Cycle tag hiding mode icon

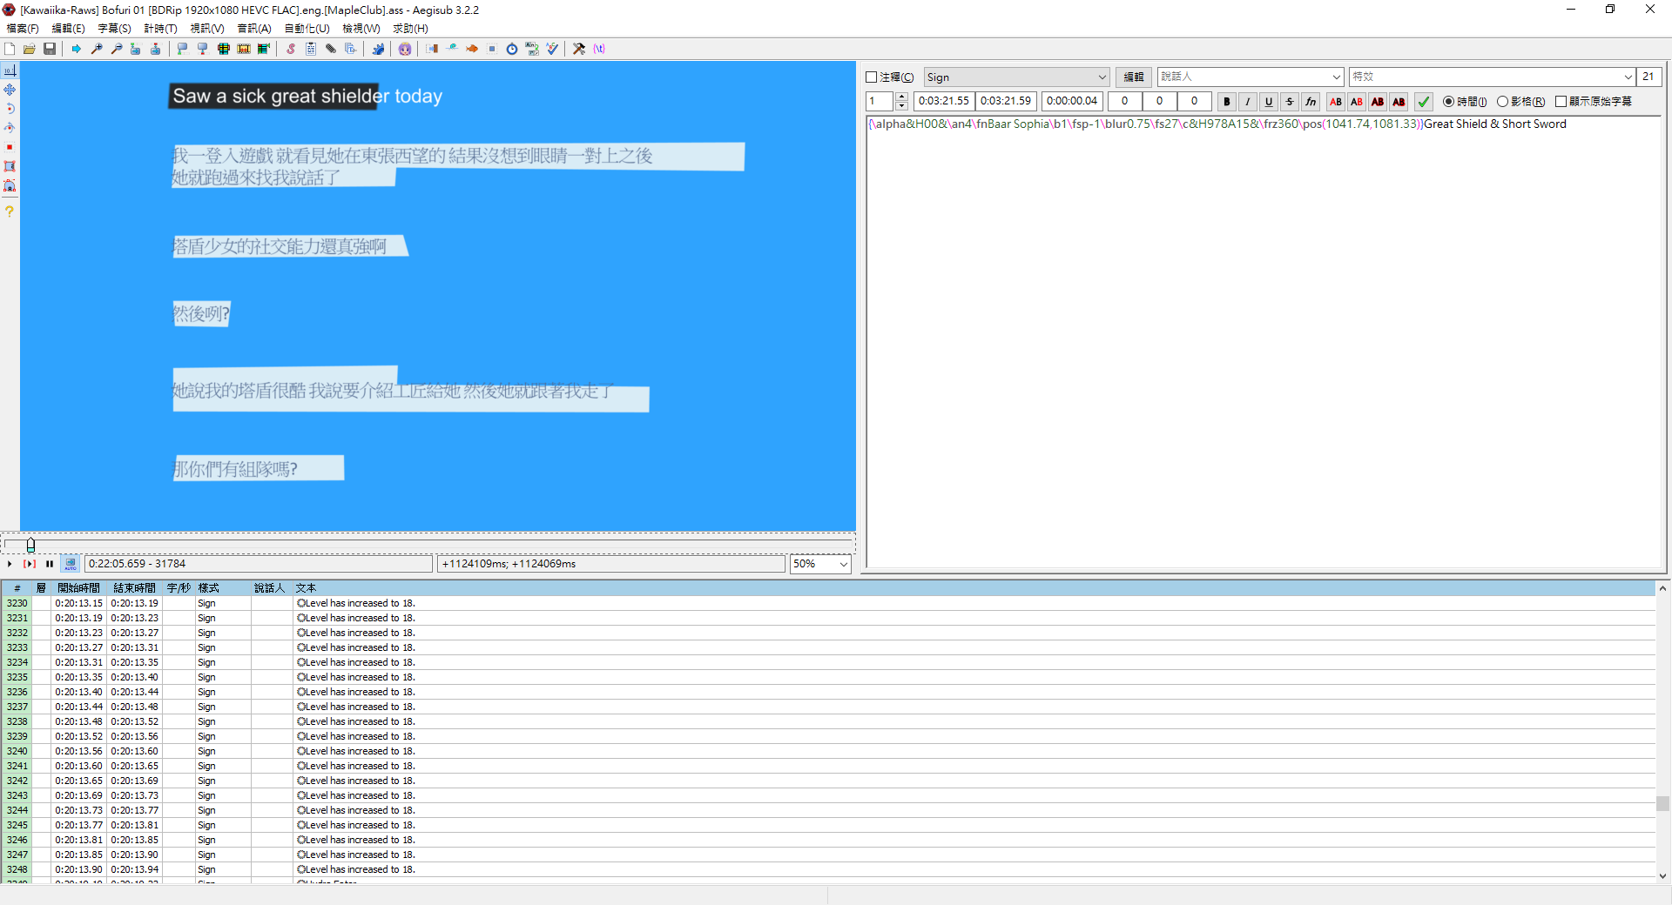pyautogui.click(x=599, y=49)
